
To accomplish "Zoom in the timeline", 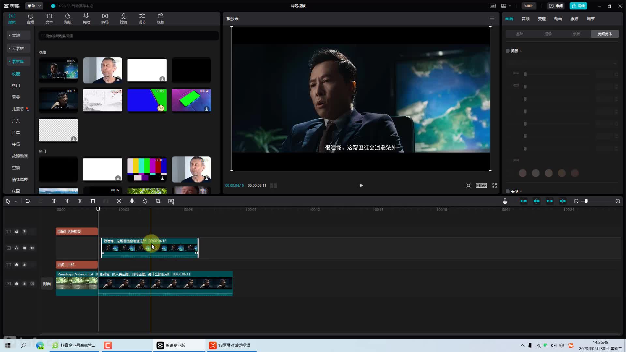I will coord(618,201).
